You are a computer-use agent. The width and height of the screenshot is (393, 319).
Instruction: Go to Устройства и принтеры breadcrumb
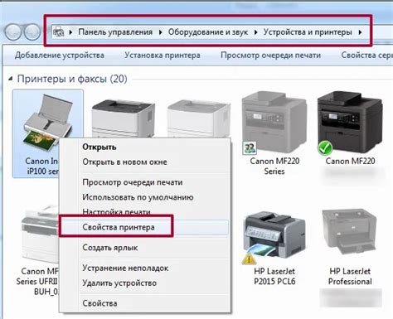[308, 32]
